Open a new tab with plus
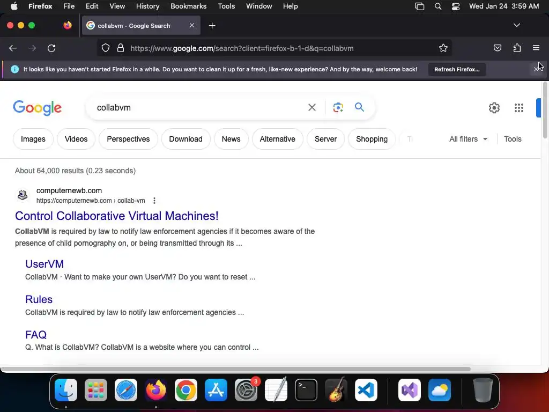The height and width of the screenshot is (412, 549). (x=212, y=26)
